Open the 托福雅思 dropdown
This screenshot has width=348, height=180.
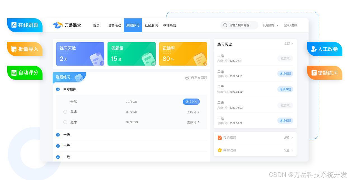[270, 25]
